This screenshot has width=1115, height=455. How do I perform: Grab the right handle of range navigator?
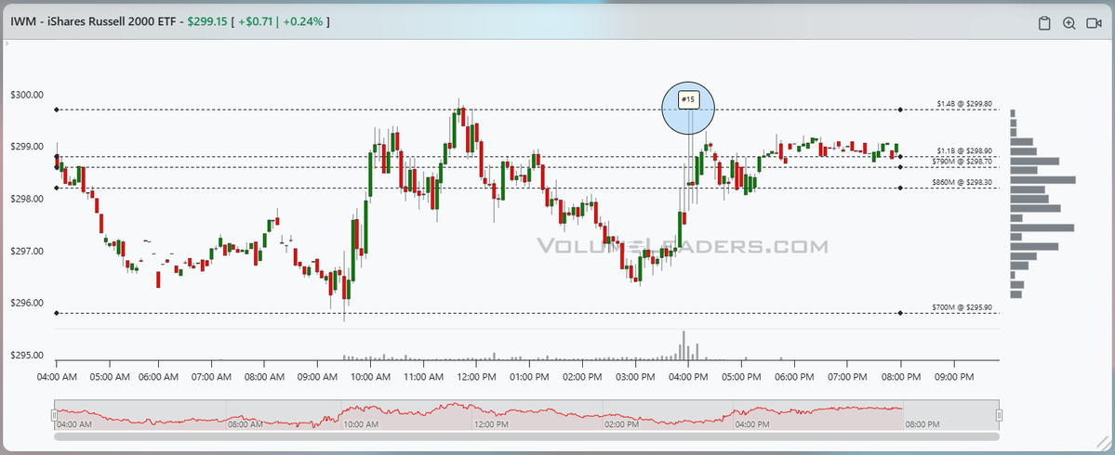click(999, 415)
